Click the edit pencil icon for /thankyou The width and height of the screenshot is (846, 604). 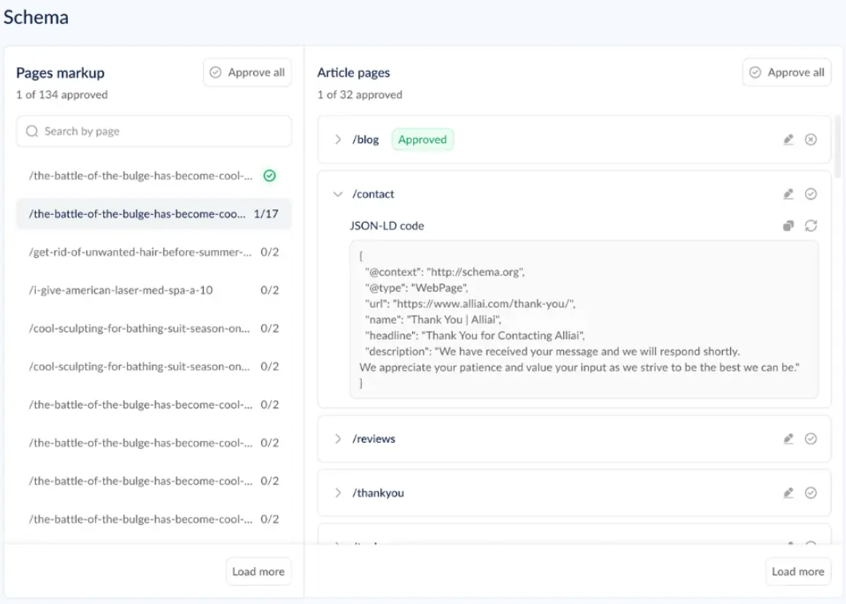point(788,493)
